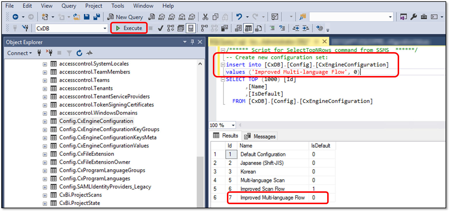The height and width of the screenshot is (212, 450).
Task: Expand the Config.CxEngineConfiguration table node
Action: (45, 121)
